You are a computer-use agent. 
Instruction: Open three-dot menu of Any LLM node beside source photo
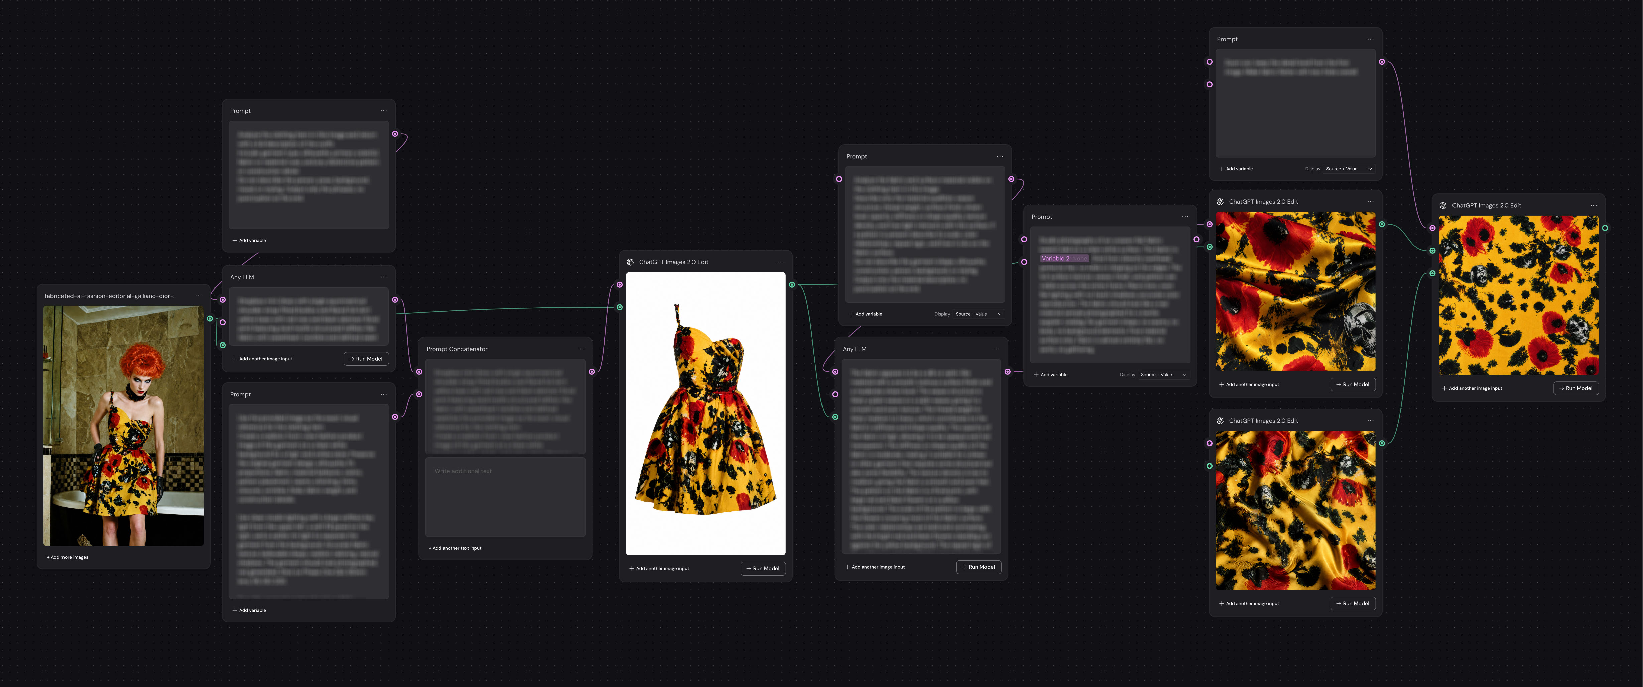383,277
